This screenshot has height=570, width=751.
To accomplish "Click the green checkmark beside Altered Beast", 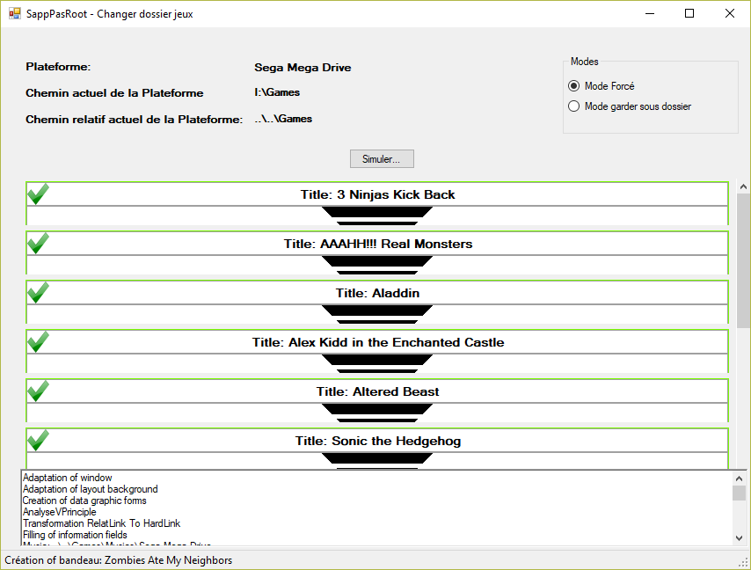I will 38,391.
